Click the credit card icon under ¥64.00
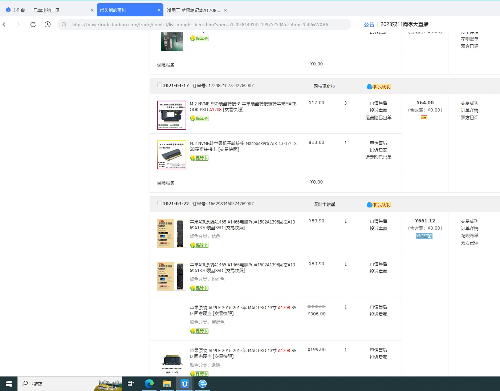The image size is (500, 391). pyautogui.click(x=424, y=117)
